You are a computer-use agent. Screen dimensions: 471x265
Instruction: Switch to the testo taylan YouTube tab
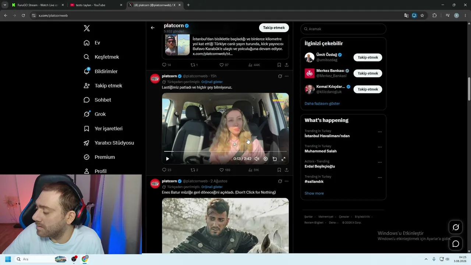pos(96,5)
